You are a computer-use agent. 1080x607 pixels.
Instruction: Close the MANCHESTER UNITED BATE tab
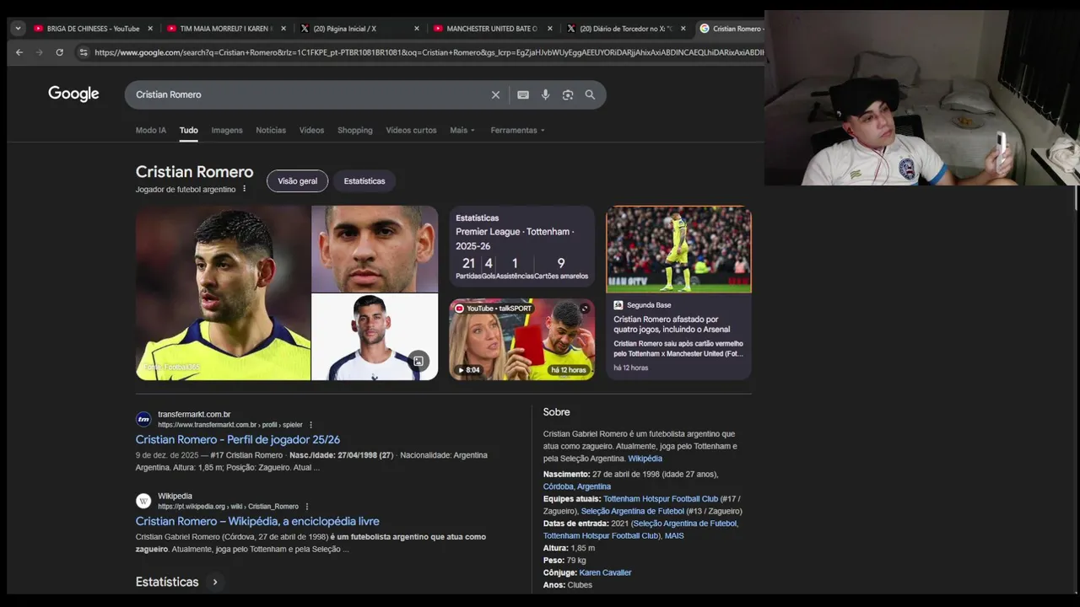[550, 29]
